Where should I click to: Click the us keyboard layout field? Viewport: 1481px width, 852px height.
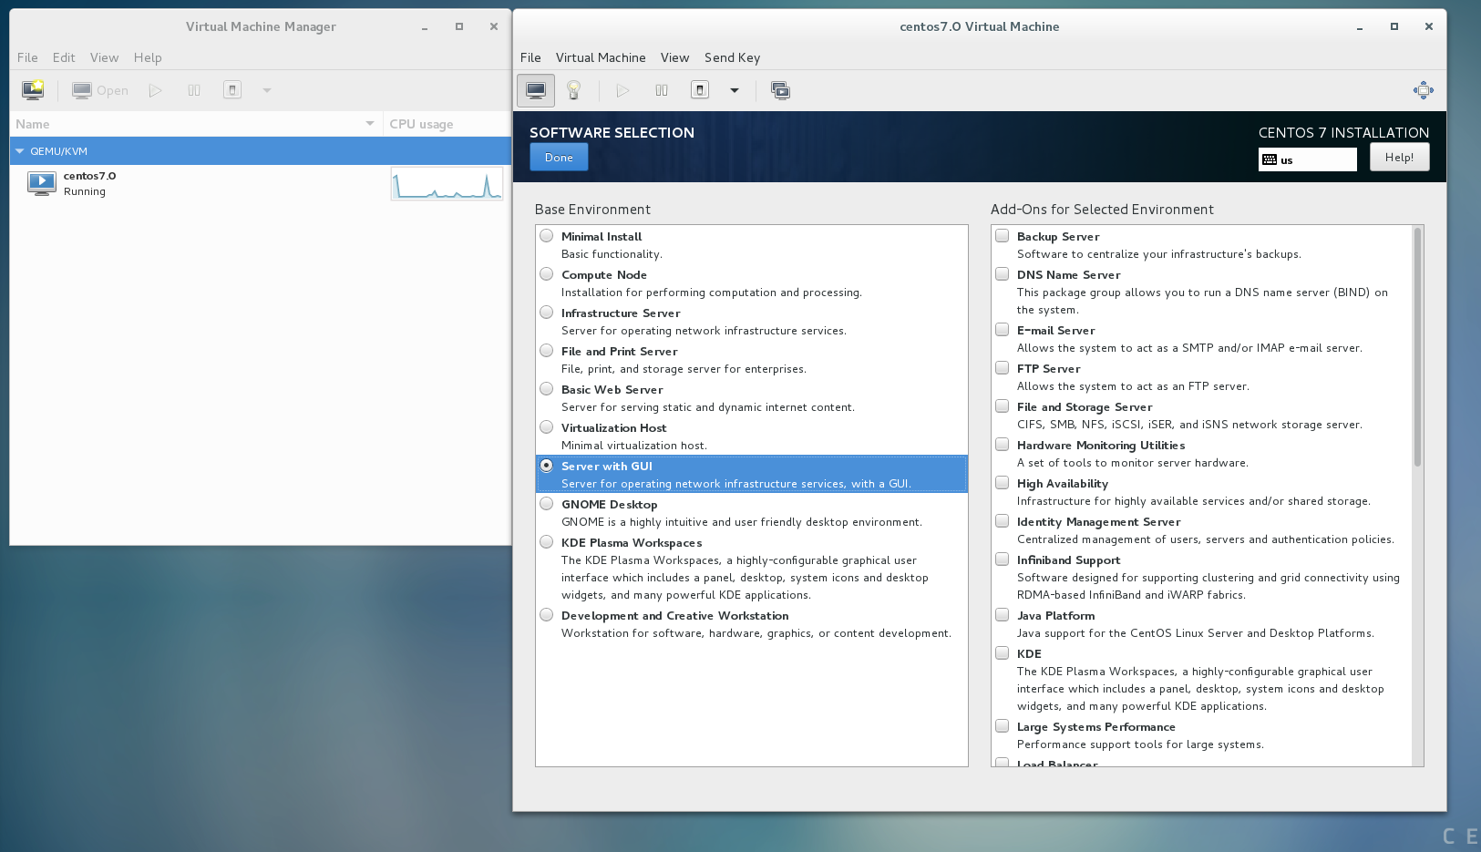click(1308, 159)
